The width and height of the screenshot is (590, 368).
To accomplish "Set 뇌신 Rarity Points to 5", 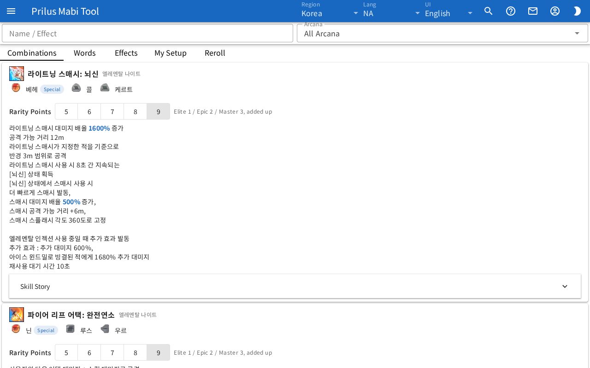I will (x=66, y=111).
